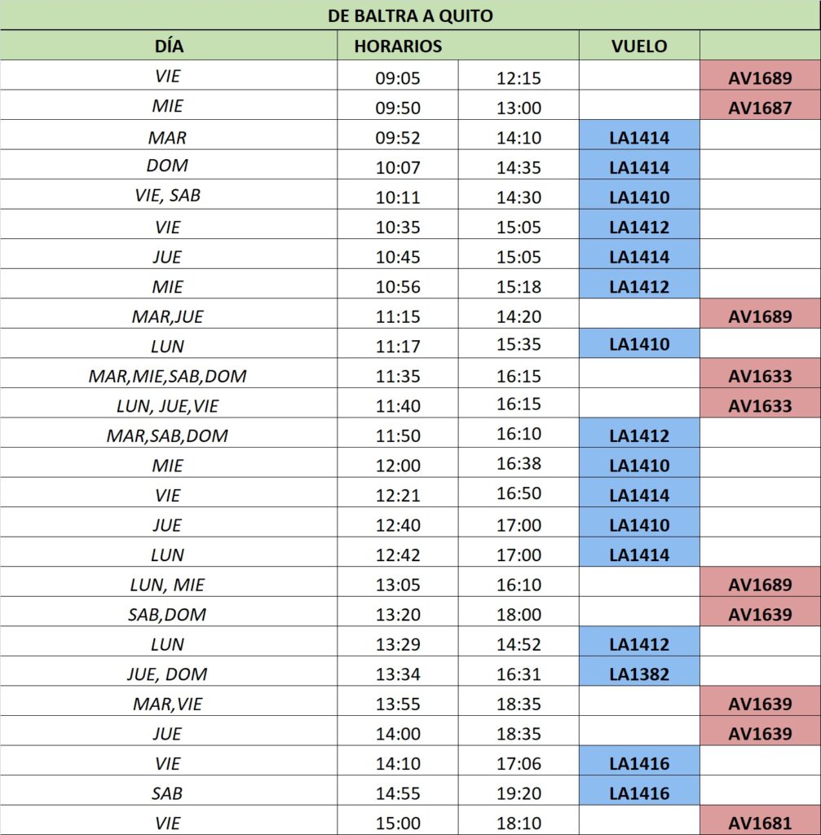This screenshot has width=821, height=835.
Task: Click the "LUN, JUE,VIE" day cell
Action: click(168, 405)
